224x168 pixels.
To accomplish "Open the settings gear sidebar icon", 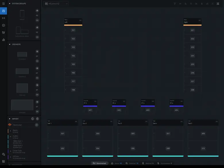I will (x=3, y=154).
